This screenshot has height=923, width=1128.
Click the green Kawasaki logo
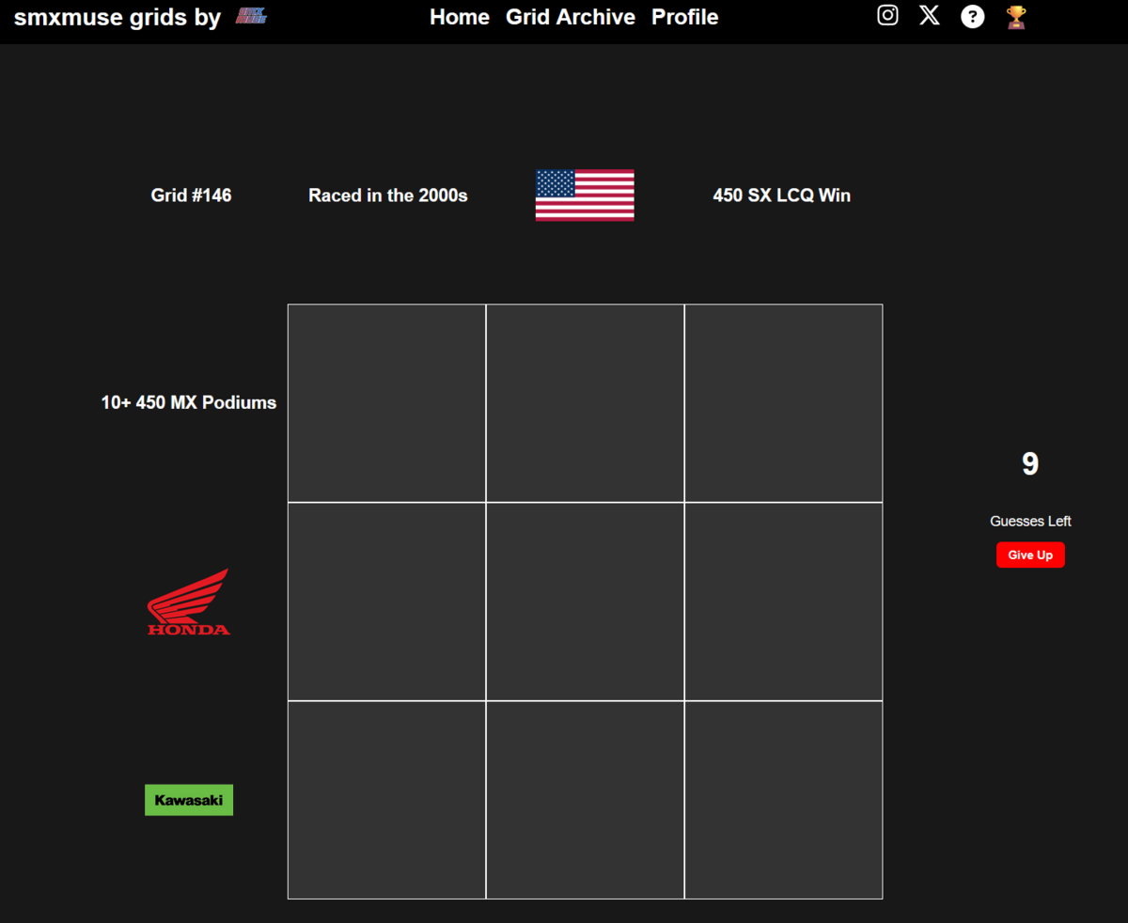pos(189,800)
